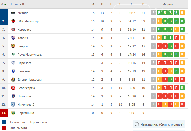
Task: Open the Яруд Мариуполь team page
Action: pos(29,55)
